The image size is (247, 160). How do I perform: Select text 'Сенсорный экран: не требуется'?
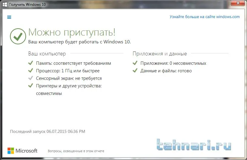tap(69, 78)
